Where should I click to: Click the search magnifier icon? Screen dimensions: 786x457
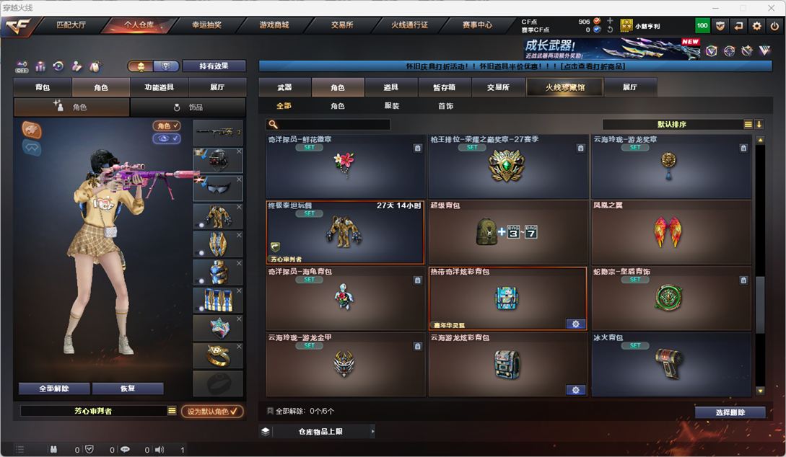coord(274,124)
